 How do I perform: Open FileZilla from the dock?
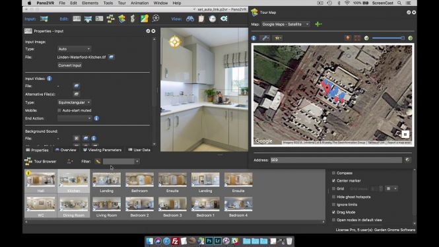coord(175,241)
